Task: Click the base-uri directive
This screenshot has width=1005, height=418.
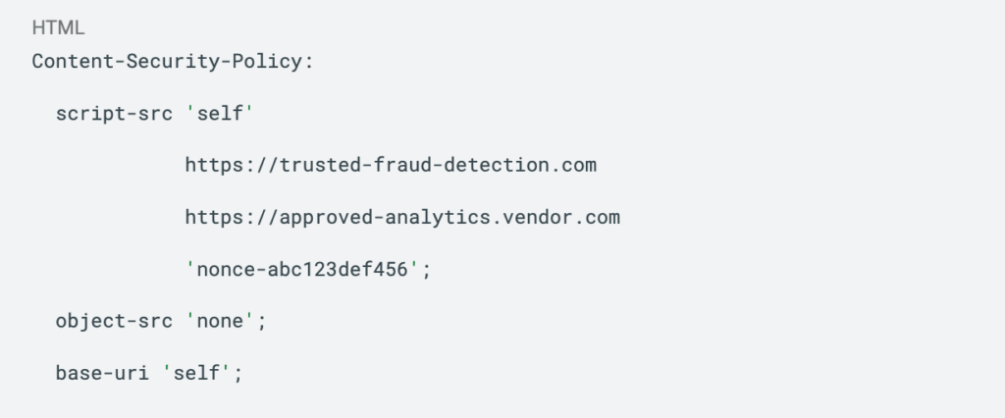Action: 101,373
